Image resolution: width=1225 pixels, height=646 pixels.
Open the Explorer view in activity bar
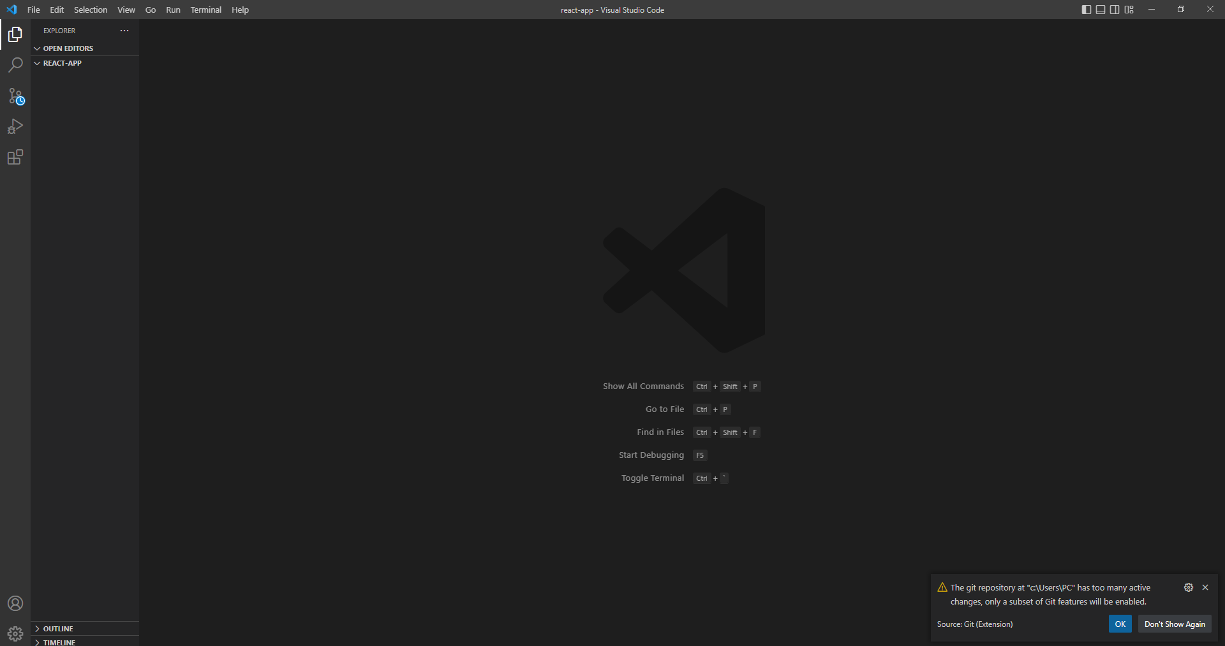point(15,34)
